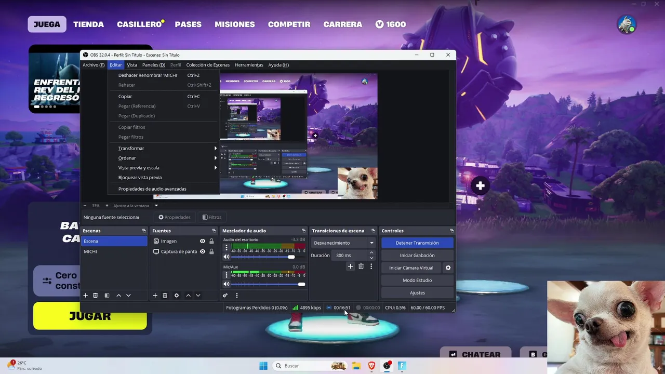Image resolution: width=665 pixels, height=374 pixels.
Task: Open the Herramientas menu
Action: tap(249, 65)
